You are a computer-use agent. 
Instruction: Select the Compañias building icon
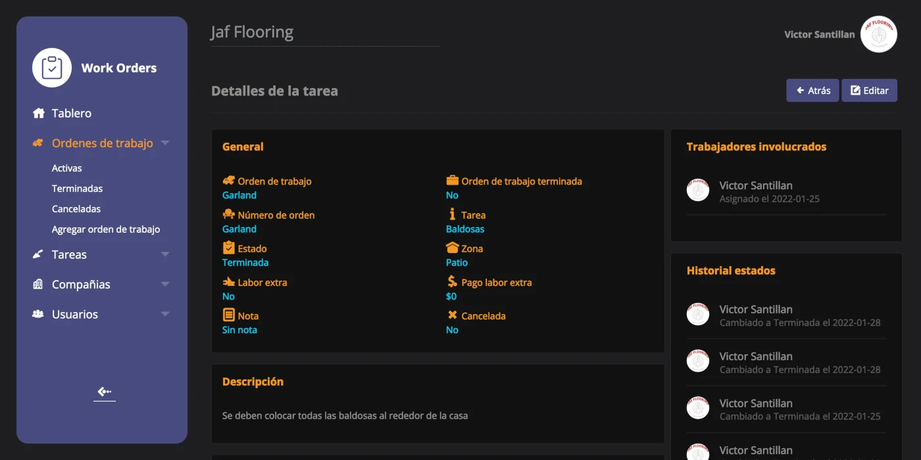tap(38, 284)
